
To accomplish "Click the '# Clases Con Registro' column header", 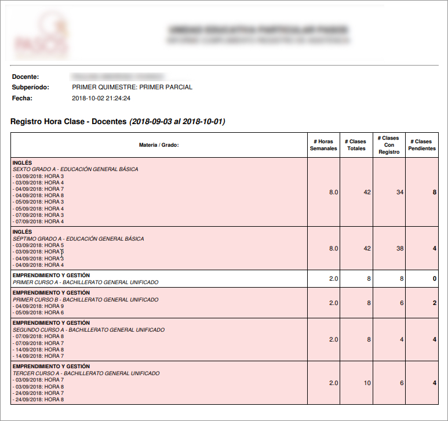I will tap(389, 145).
